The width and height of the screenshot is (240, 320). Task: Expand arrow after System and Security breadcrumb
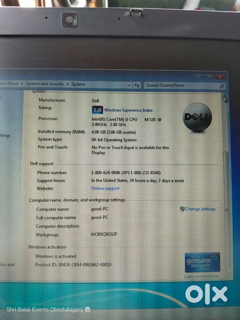click(x=68, y=84)
